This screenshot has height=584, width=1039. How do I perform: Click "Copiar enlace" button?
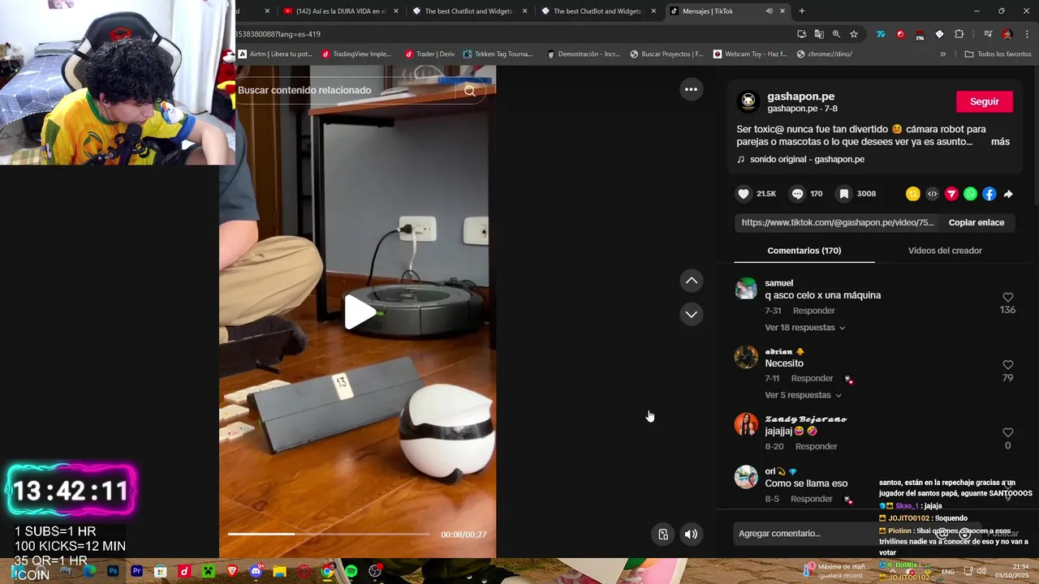pyautogui.click(x=976, y=222)
